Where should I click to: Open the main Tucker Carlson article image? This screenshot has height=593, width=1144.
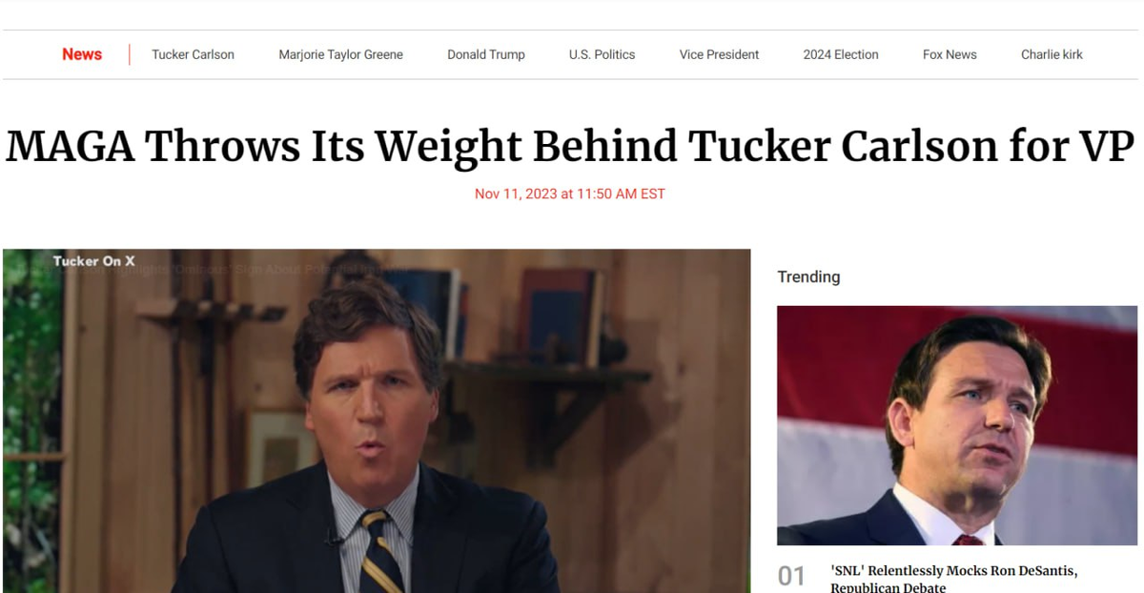click(x=377, y=420)
